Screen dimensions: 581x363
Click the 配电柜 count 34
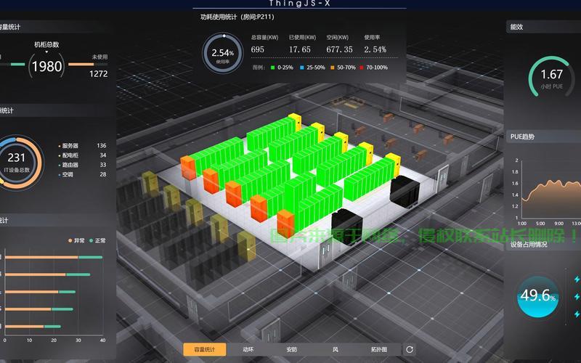103,155
